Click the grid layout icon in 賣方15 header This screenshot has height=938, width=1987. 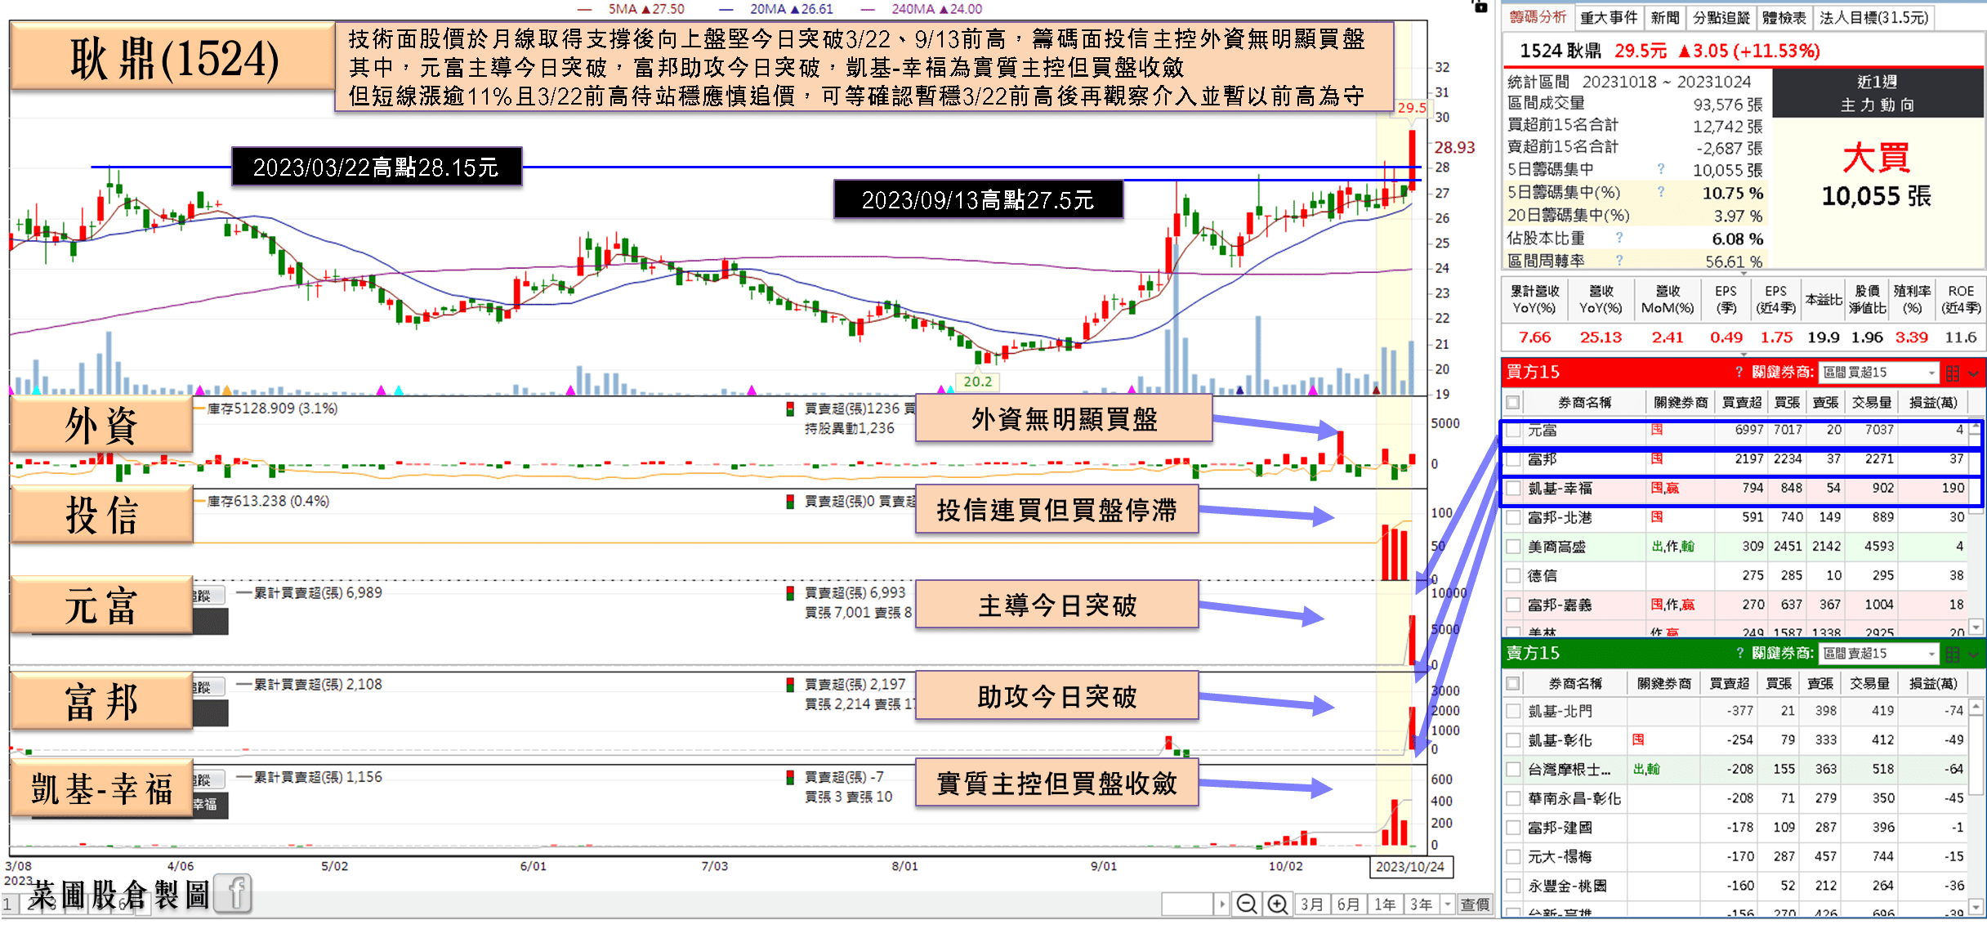(x=1953, y=654)
